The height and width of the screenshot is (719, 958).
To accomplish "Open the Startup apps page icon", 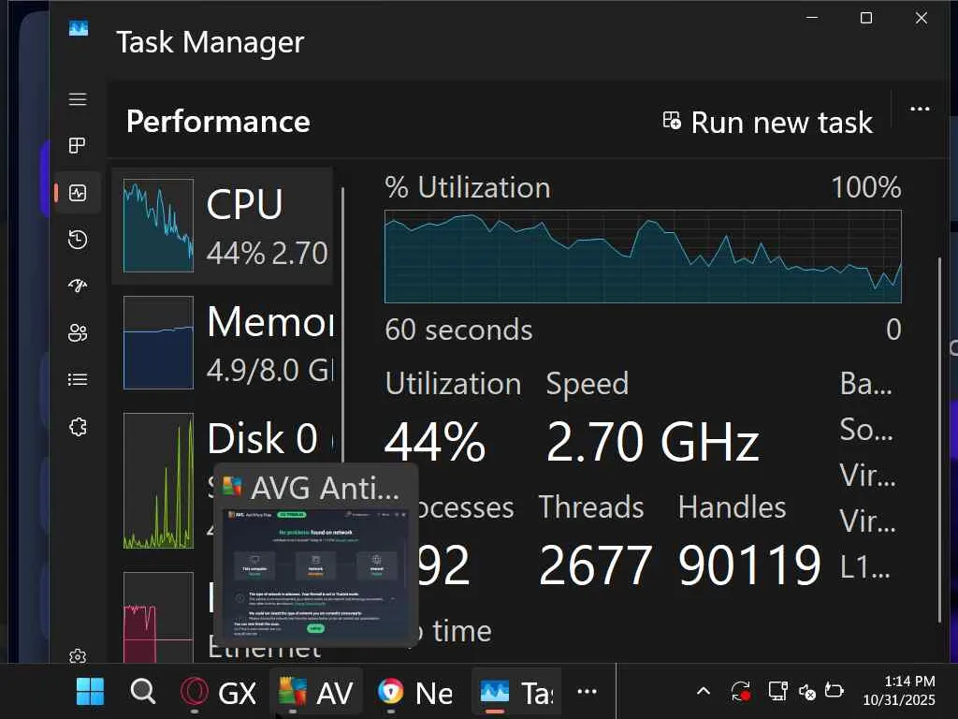I will point(78,286).
